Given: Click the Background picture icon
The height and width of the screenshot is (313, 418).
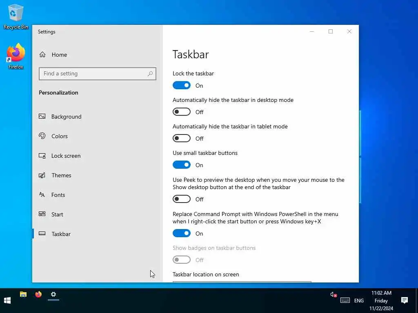Looking at the screenshot, I should coord(42,116).
